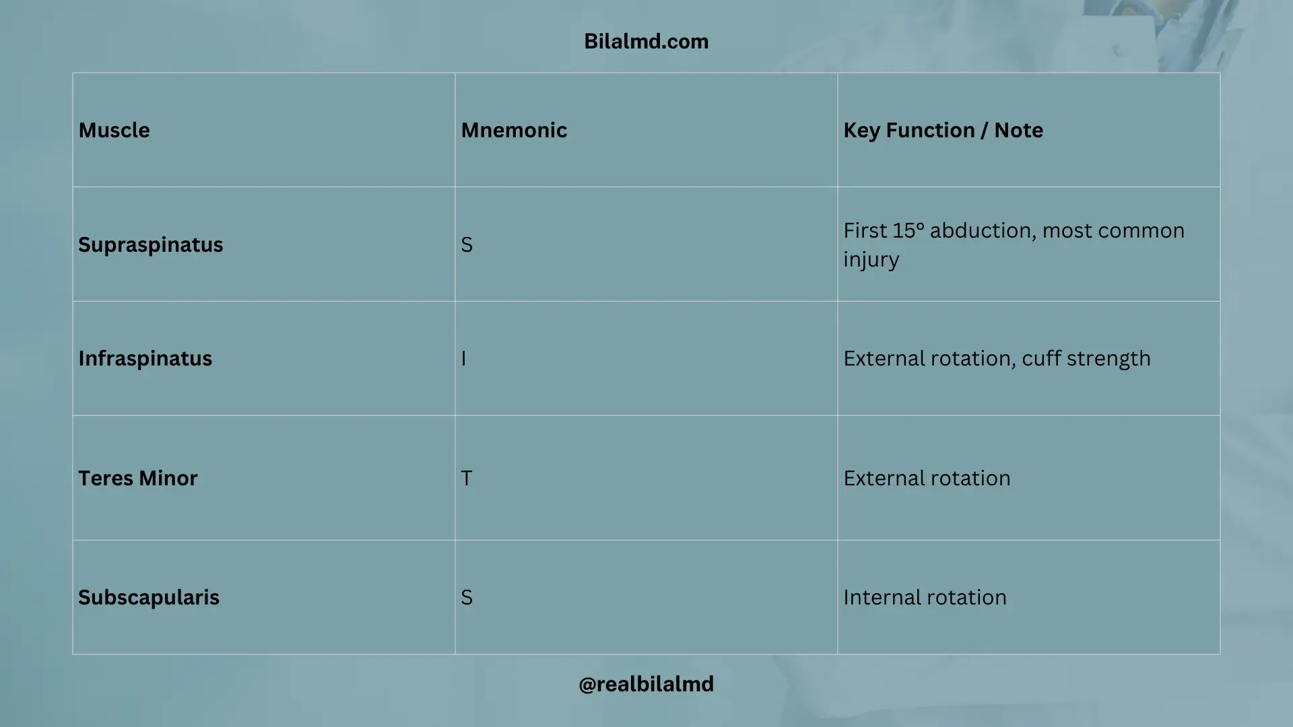1293x727 pixels.
Task: Select the Mnemonic column header
Action: pyautogui.click(x=514, y=130)
